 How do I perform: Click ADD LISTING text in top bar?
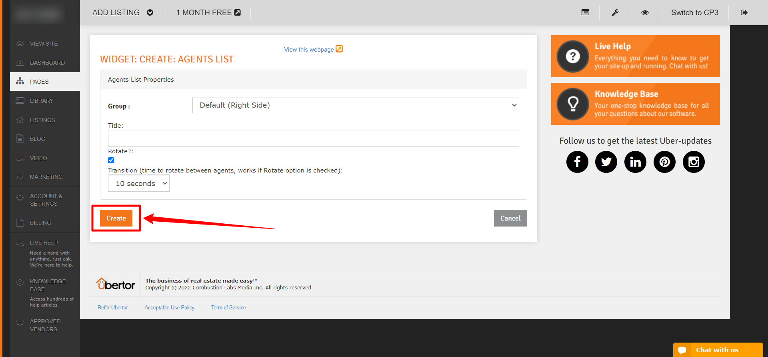coord(116,12)
